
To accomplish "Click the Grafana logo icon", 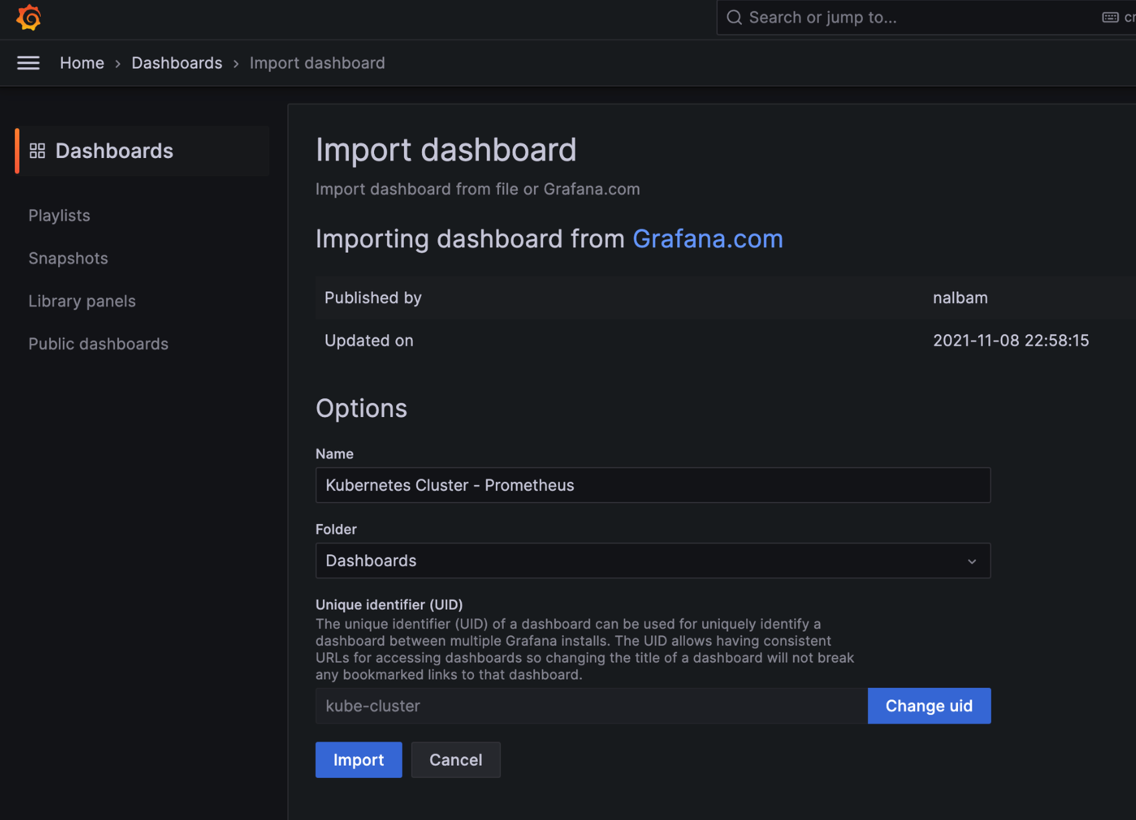I will coord(29,17).
